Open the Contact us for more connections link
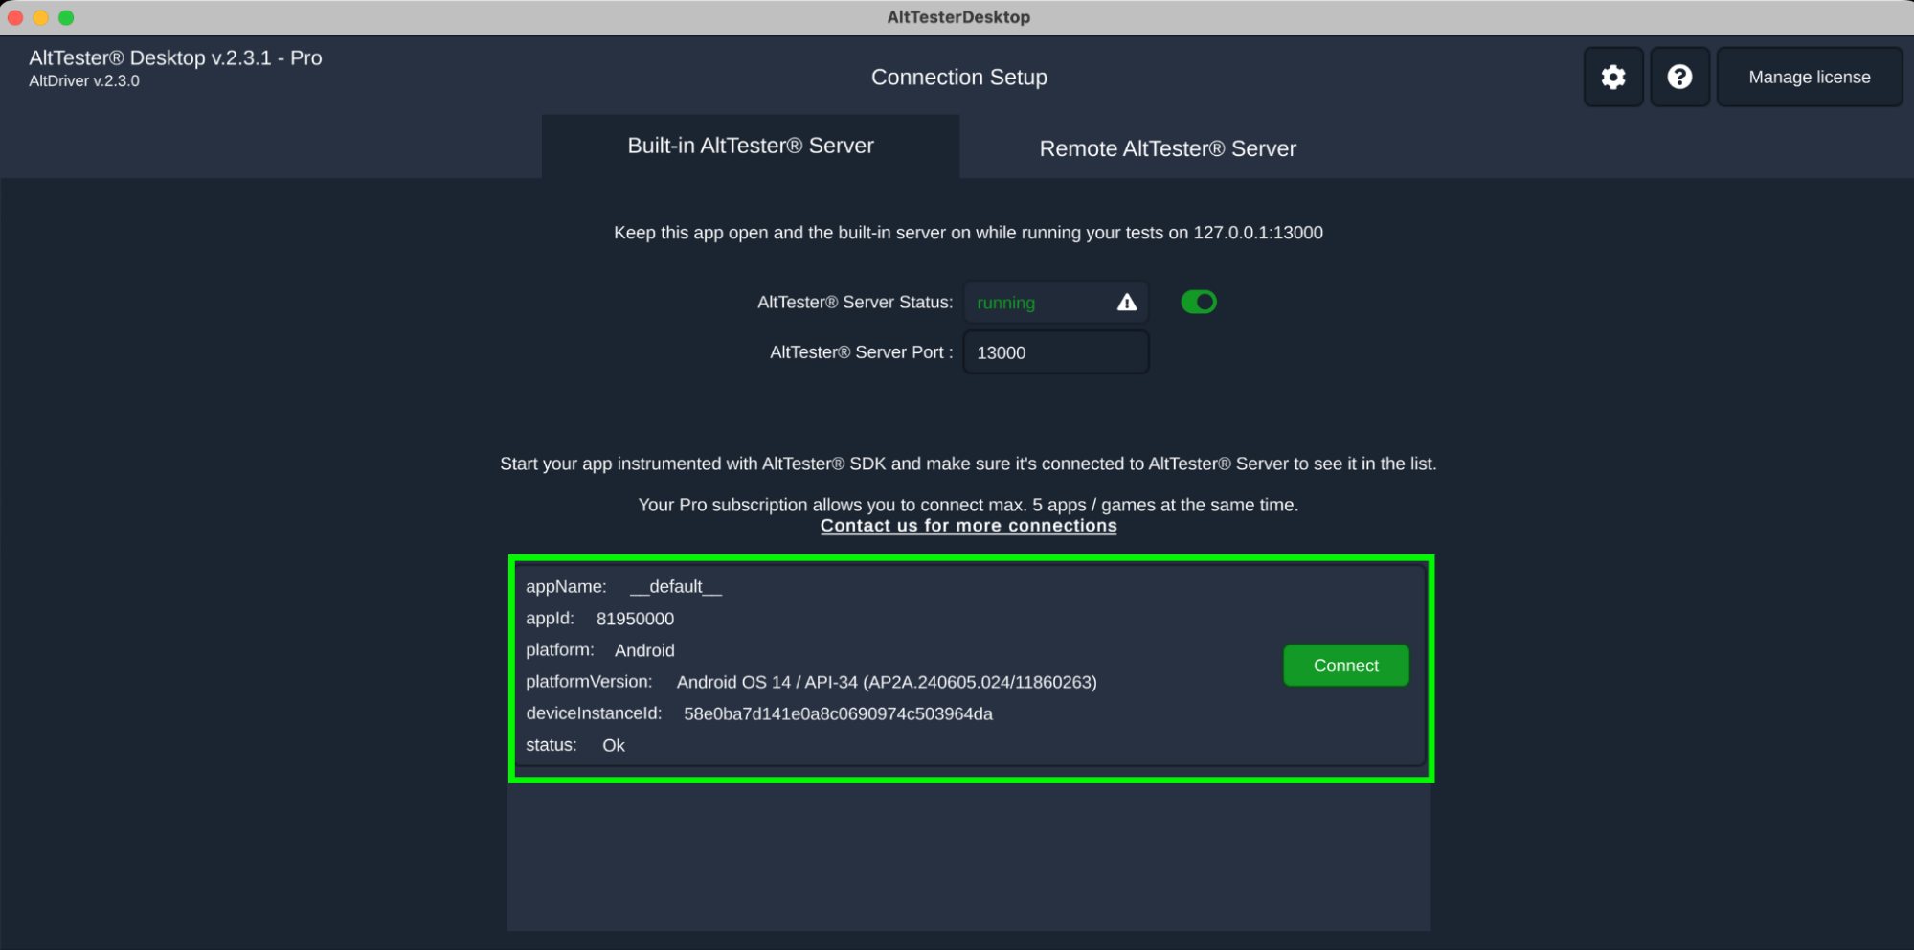 point(968,526)
